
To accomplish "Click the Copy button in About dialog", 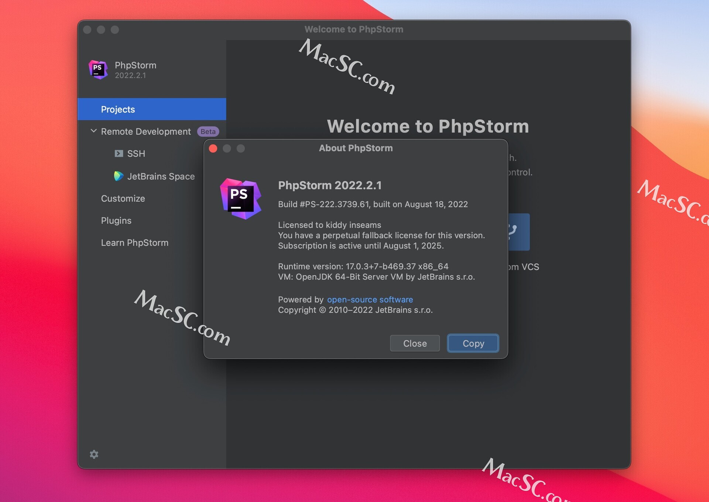I will pos(473,343).
